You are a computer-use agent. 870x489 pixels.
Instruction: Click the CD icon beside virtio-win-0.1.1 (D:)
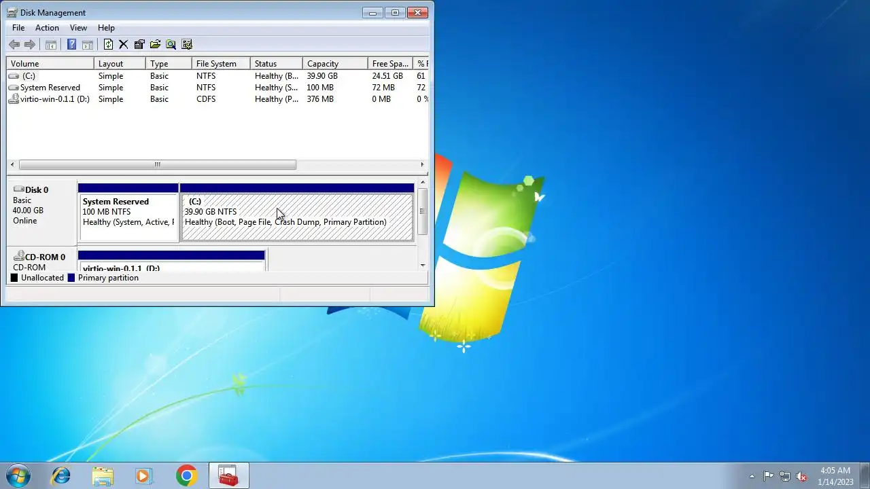14,99
